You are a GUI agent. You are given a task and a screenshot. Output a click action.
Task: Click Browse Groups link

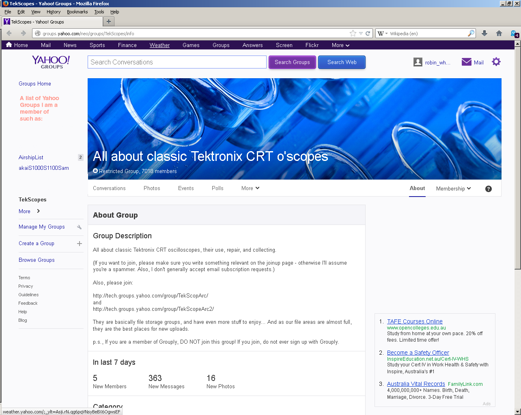pyautogui.click(x=37, y=260)
